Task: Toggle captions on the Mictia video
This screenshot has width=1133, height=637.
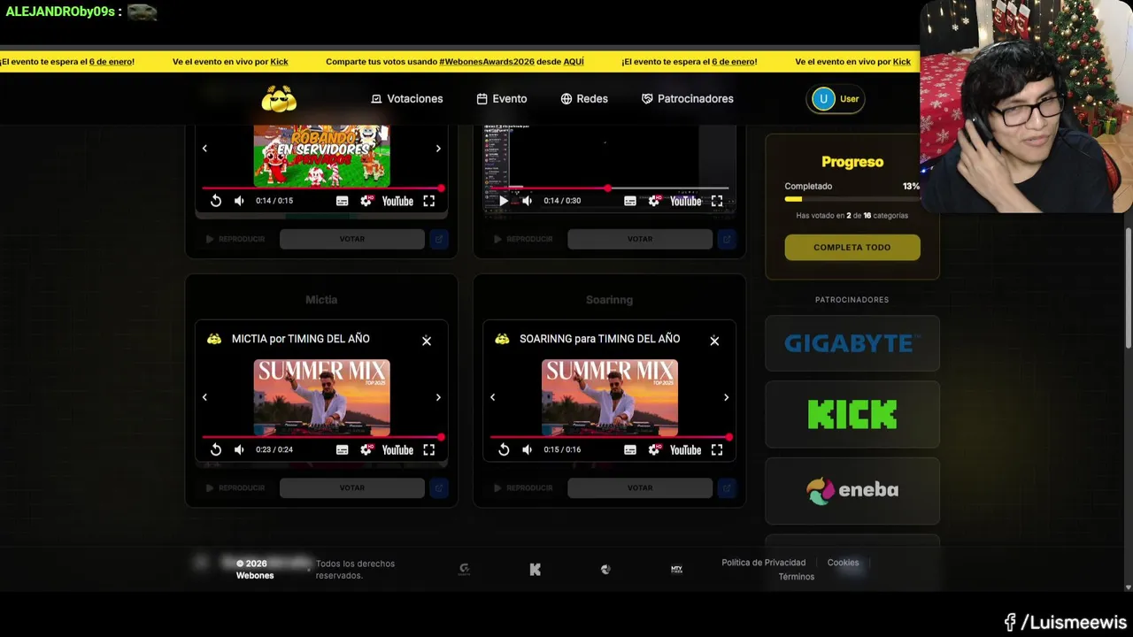Action: pos(343,449)
